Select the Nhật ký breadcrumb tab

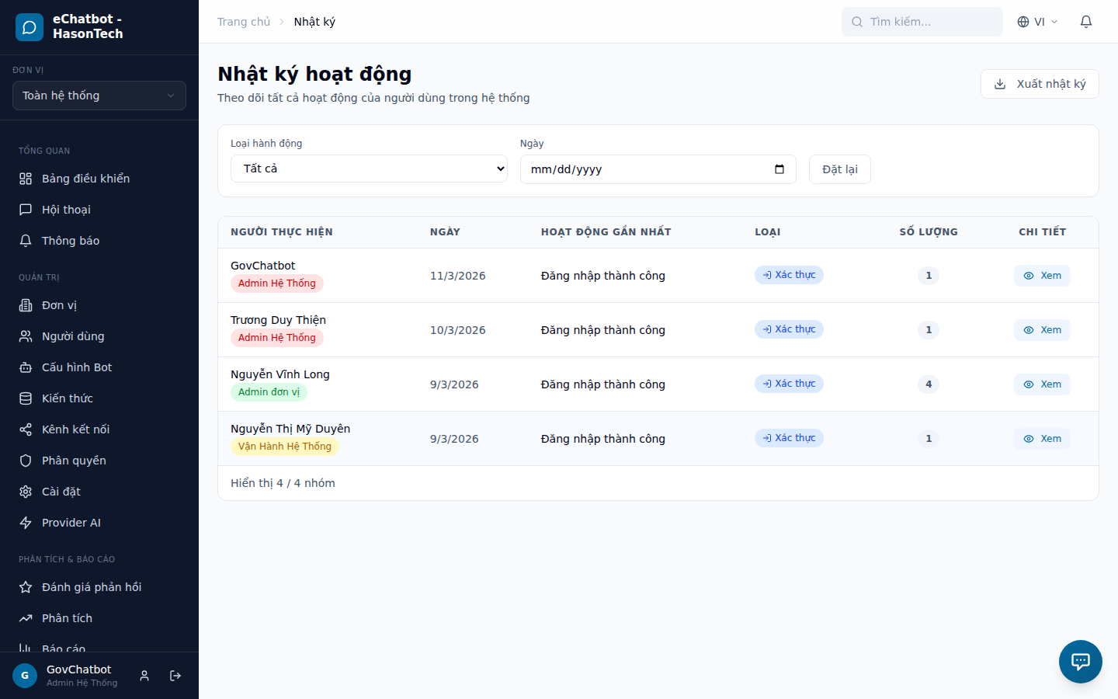[x=314, y=21]
